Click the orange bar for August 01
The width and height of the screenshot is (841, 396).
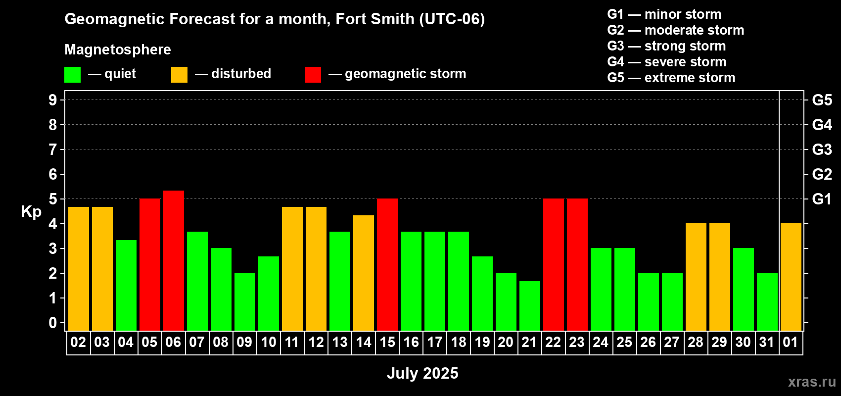791,277
